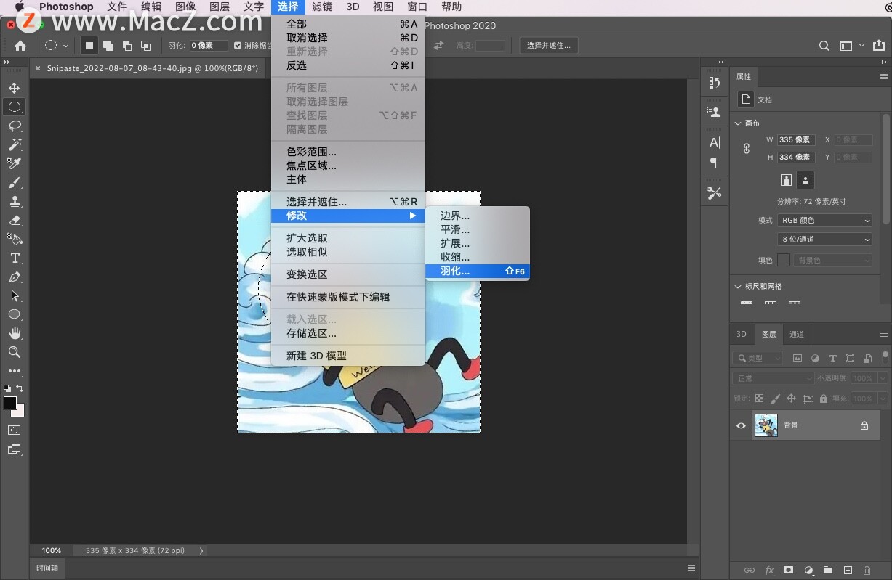This screenshot has width=892, height=580.
Task: Select the Hand tool
Action: pos(15,333)
